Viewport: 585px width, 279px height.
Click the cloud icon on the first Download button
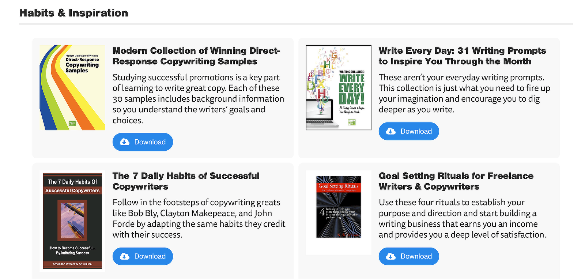tap(124, 142)
